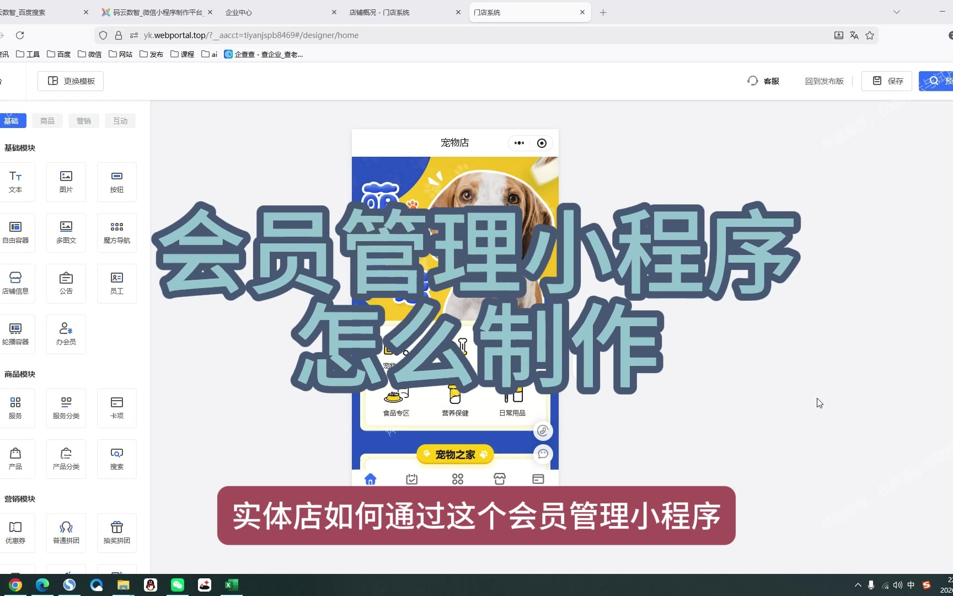Select the 文本 text module

point(15,182)
